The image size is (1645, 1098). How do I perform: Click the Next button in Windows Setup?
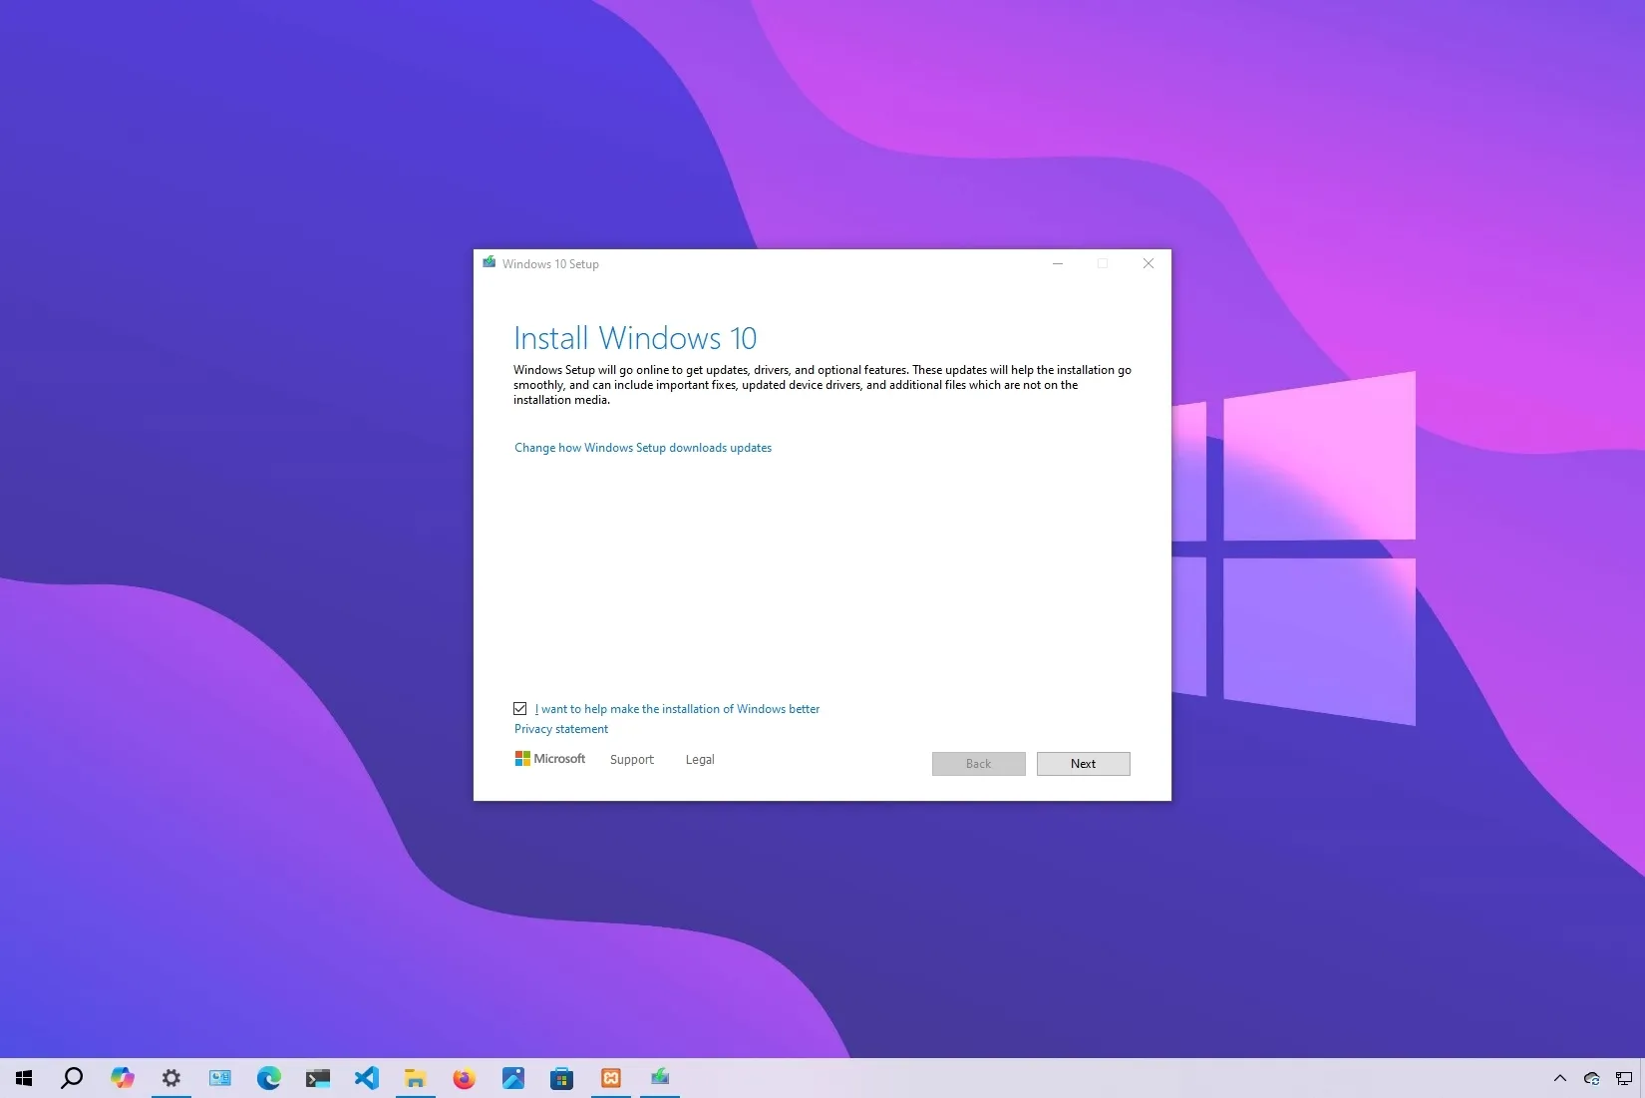coord(1083,764)
